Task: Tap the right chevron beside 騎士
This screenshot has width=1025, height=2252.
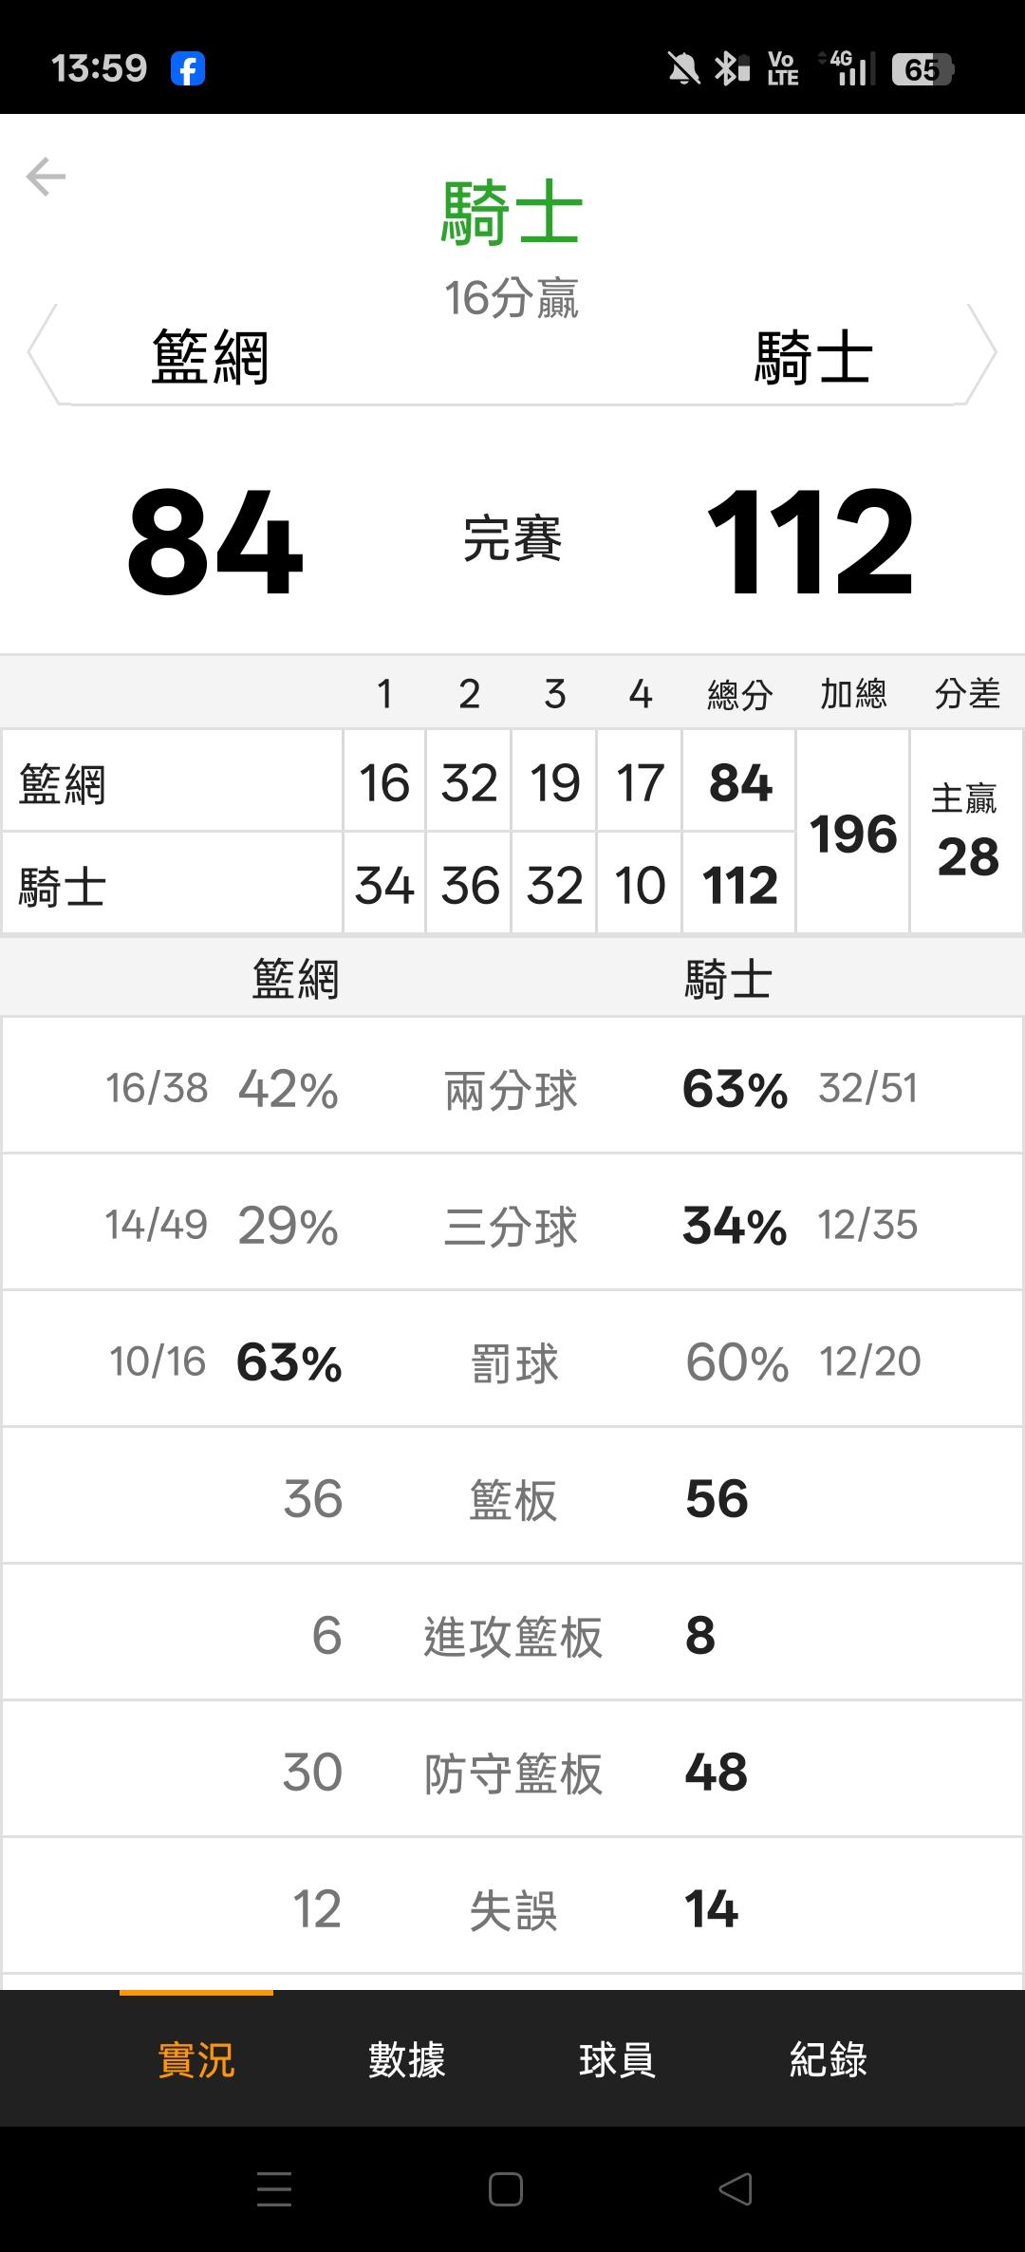Action: tap(981, 353)
